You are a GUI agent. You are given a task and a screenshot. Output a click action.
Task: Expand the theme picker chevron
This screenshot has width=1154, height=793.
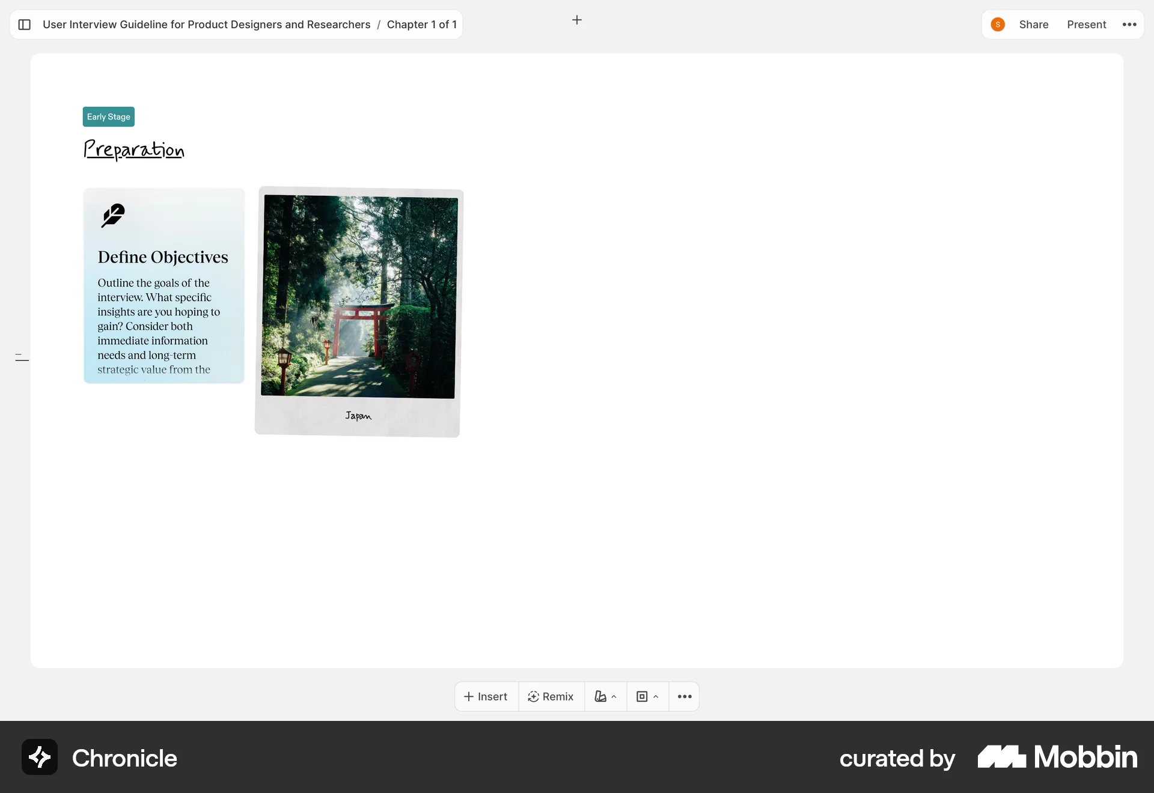click(x=614, y=697)
